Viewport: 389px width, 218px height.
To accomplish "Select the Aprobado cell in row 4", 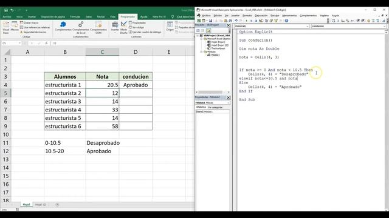I will [136, 85].
